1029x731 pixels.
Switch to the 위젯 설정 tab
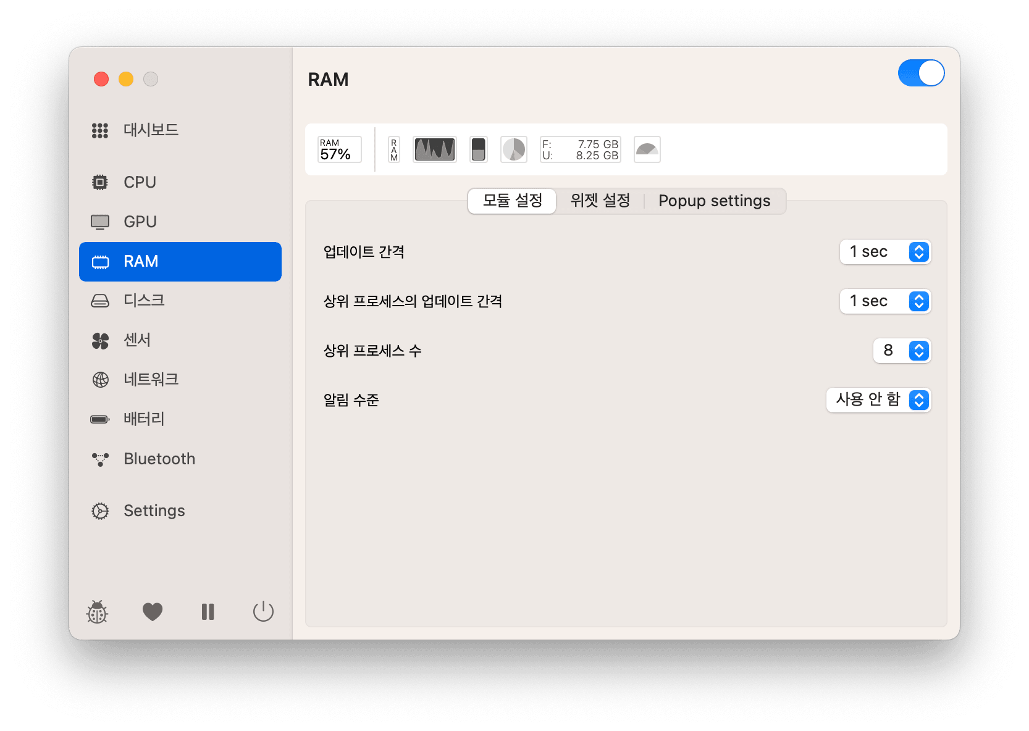coord(600,201)
